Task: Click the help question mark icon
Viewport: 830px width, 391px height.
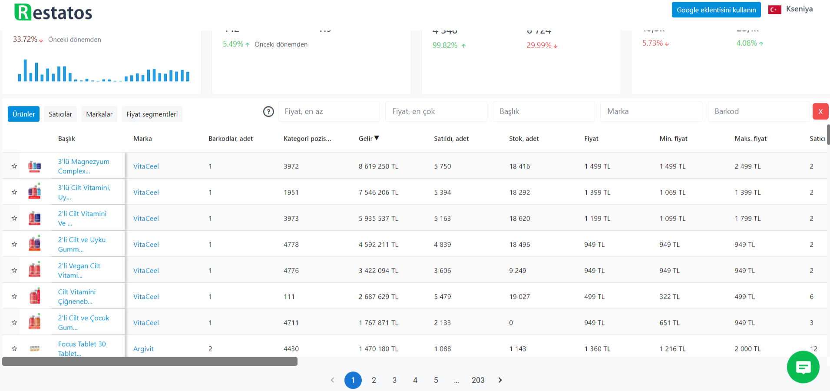Action: click(268, 112)
